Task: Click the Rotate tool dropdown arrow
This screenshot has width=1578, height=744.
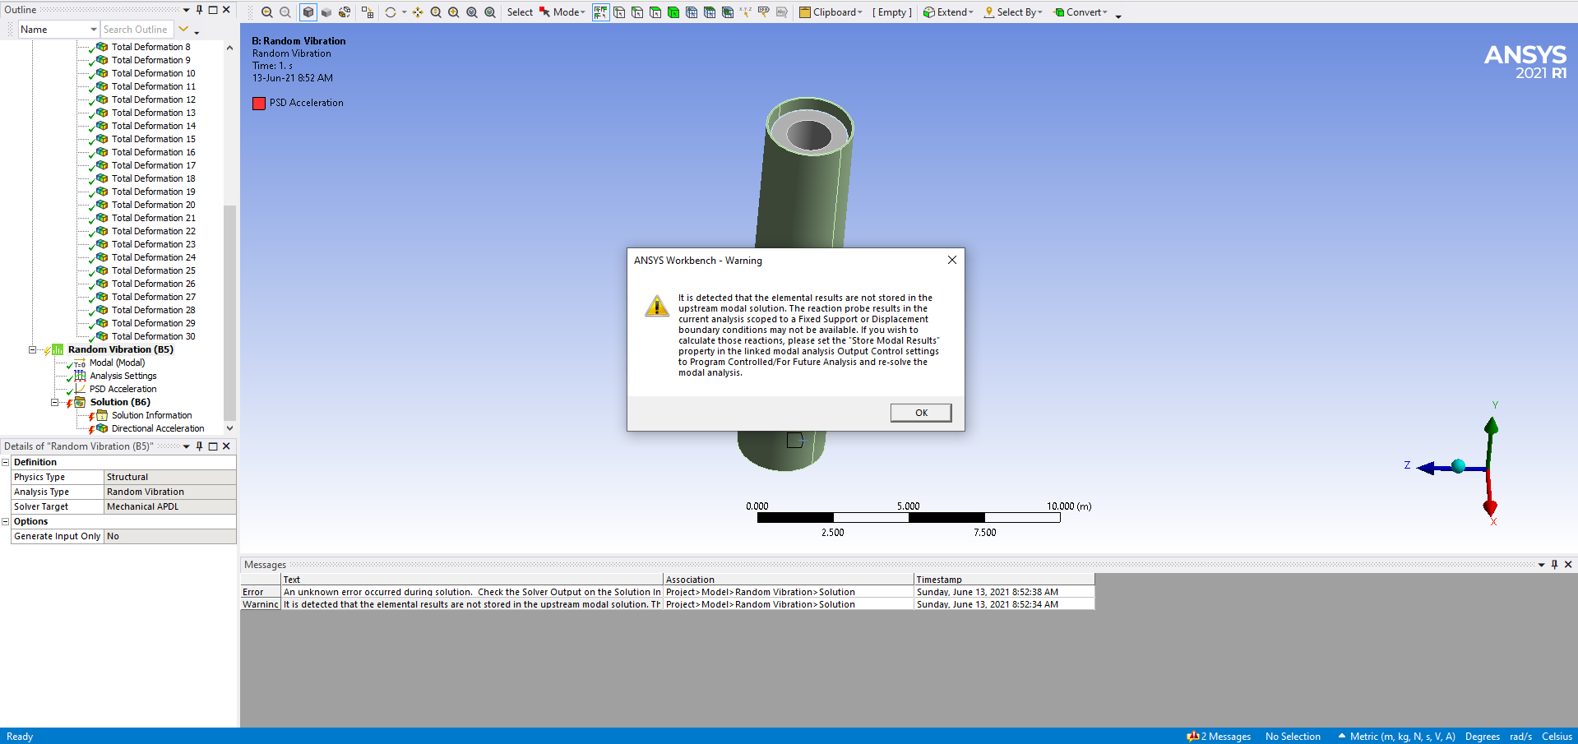Action: [x=404, y=12]
